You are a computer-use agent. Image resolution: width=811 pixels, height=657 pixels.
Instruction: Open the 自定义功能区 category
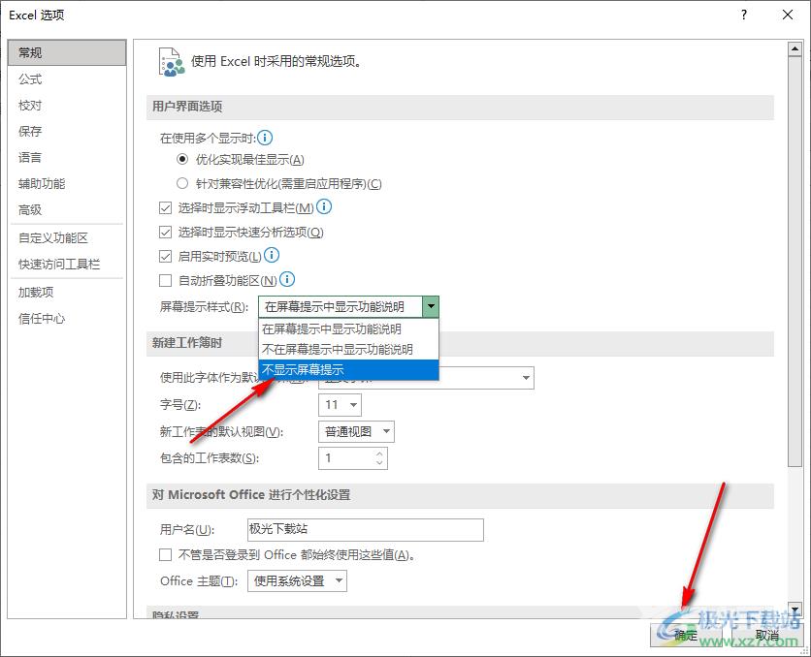click(x=67, y=238)
